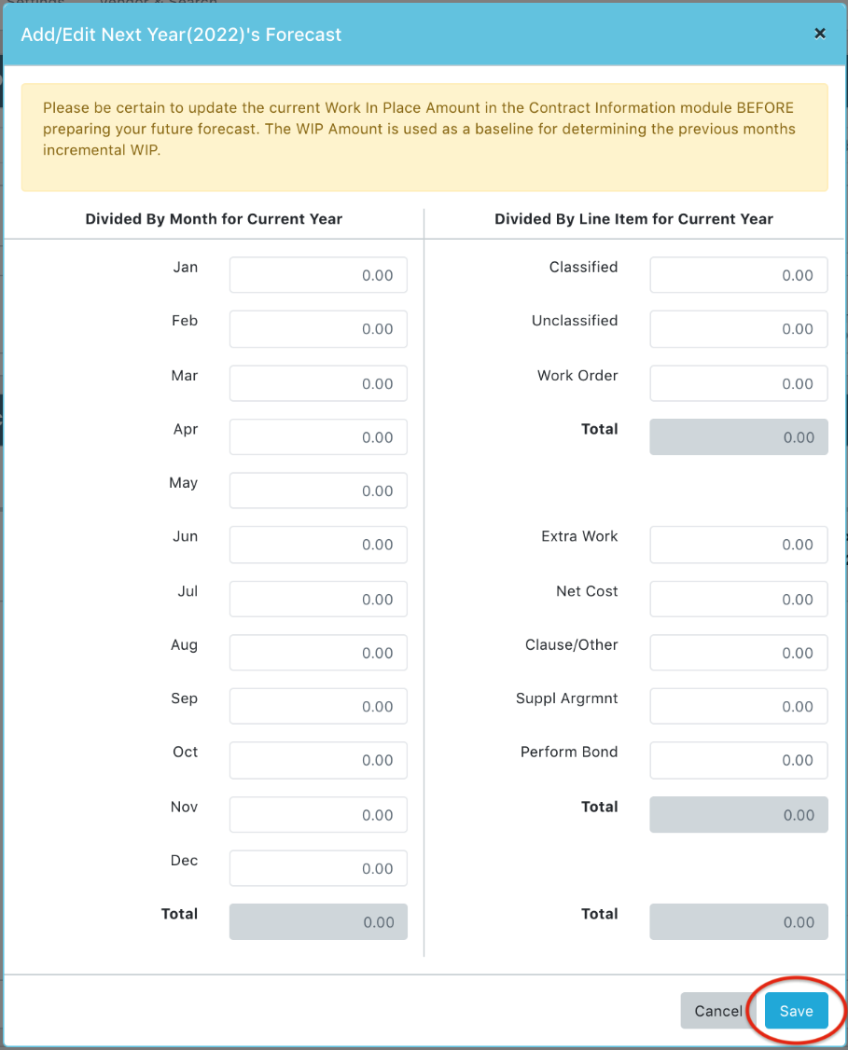Cancel the forecast dialog
The image size is (848, 1050).
[718, 1011]
